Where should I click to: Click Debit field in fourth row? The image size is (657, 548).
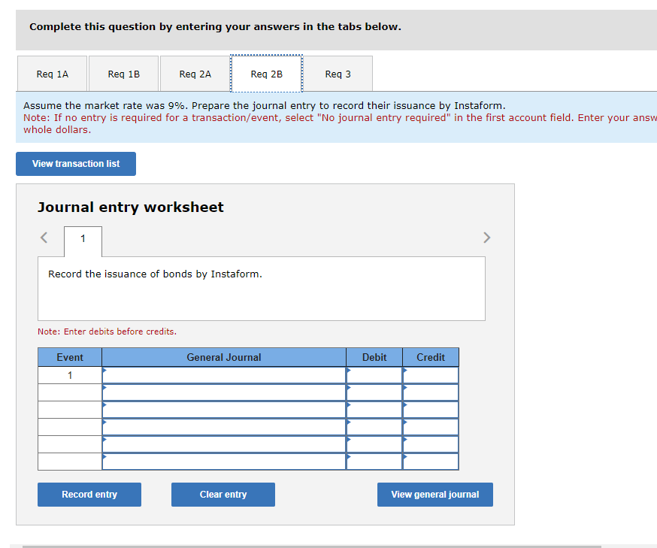click(374, 427)
